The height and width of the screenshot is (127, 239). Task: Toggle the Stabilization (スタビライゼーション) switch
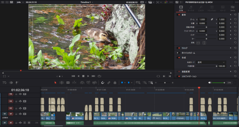(178, 77)
